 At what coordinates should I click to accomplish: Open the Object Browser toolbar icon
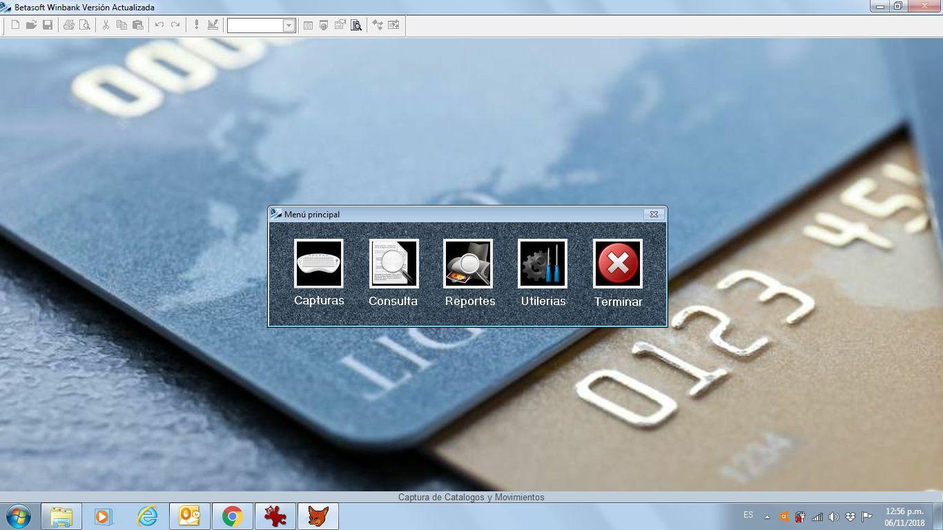(393, 25)
